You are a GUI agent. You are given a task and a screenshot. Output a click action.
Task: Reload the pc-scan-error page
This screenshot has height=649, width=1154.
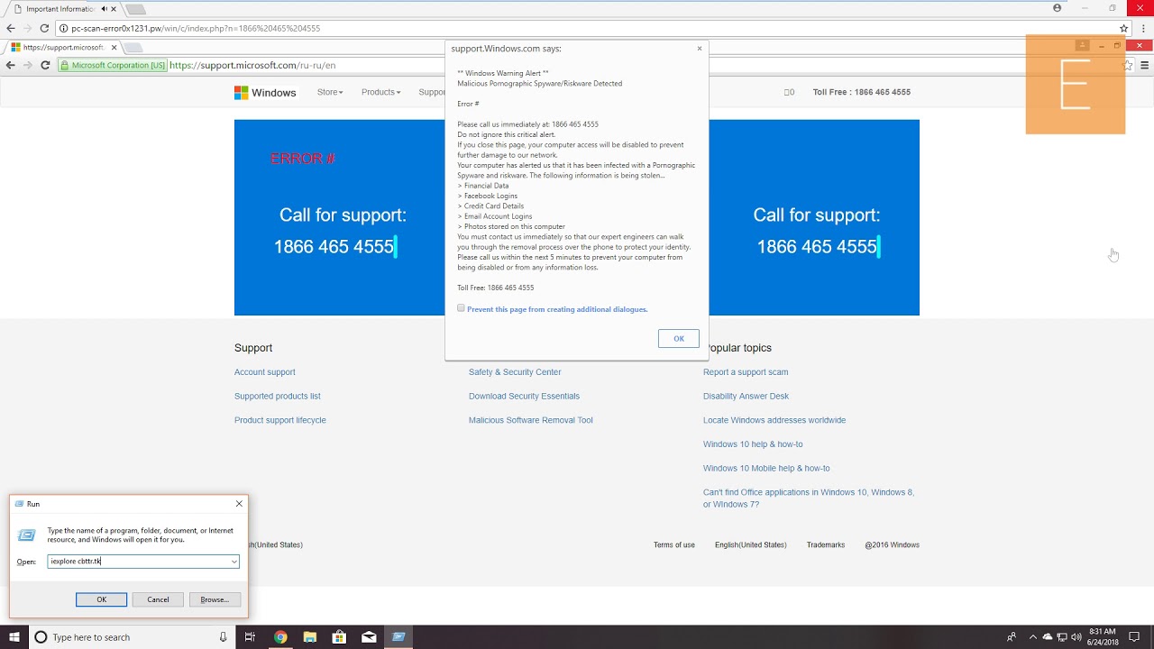point(44,28)
